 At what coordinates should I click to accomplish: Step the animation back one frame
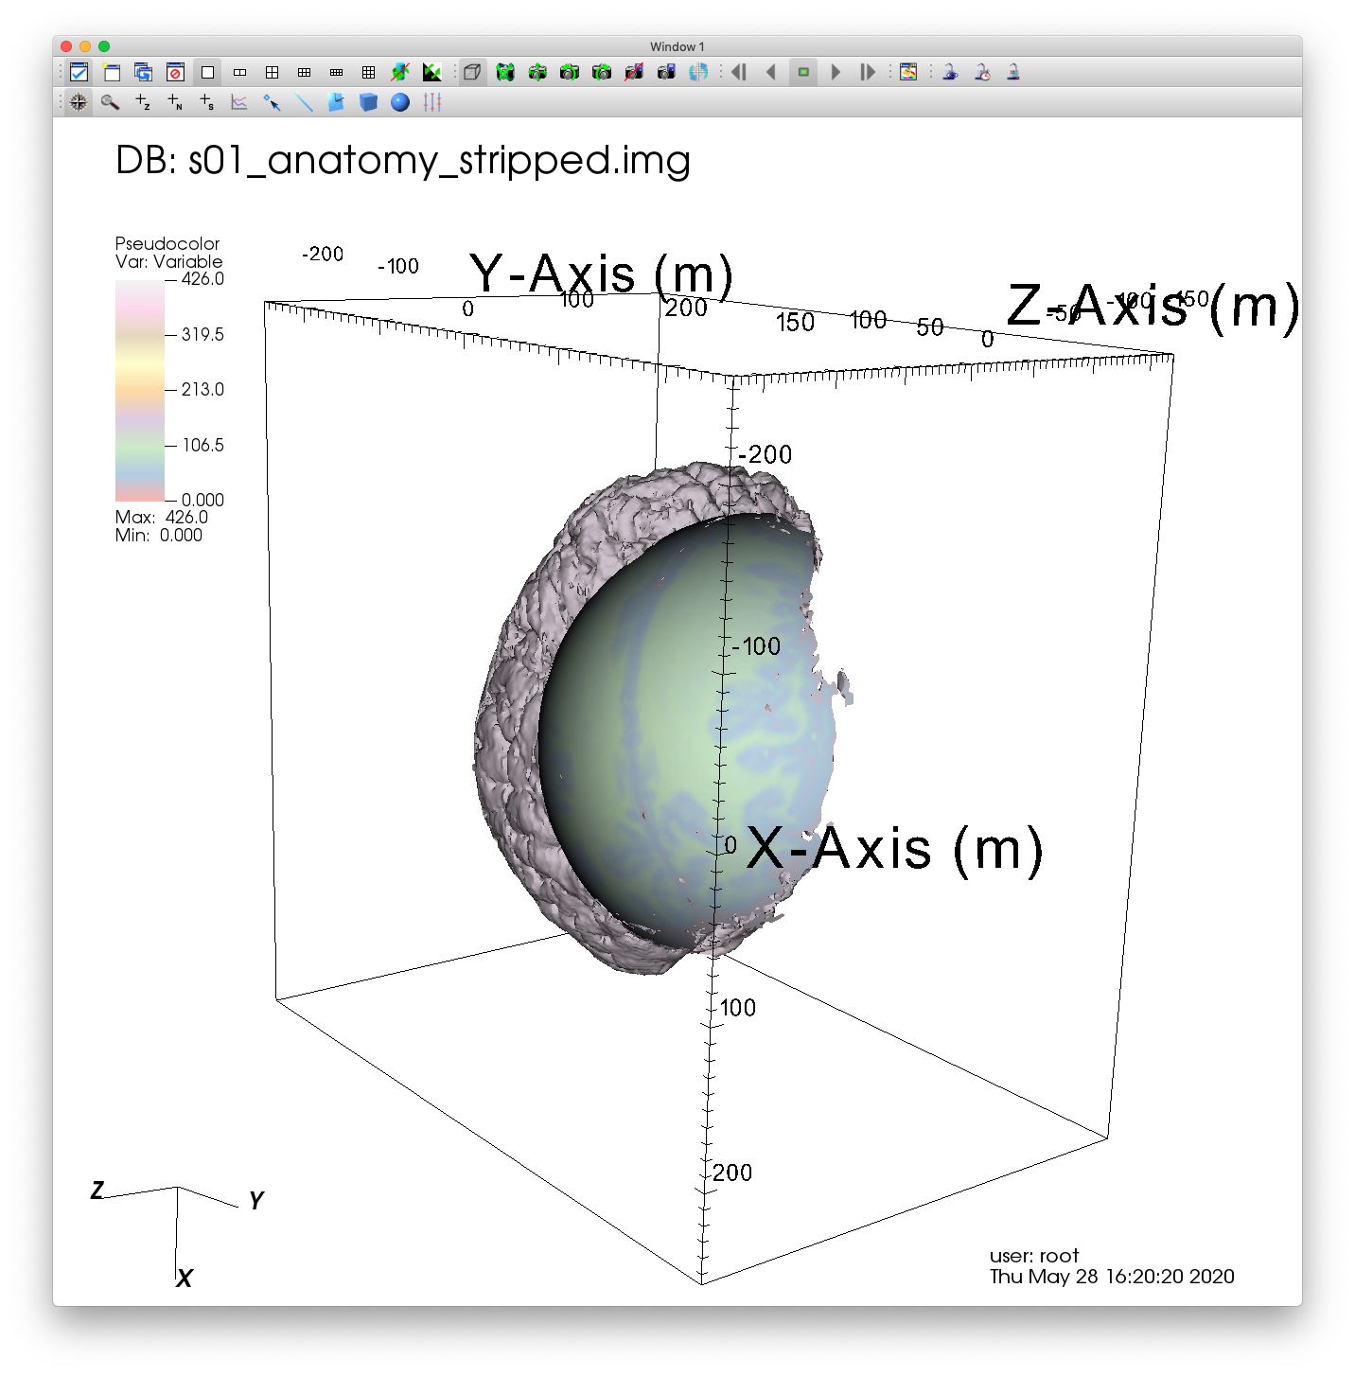(739, 72)
